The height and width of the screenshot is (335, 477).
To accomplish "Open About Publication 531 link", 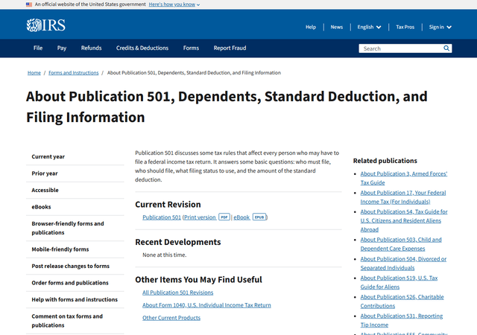I will click(x=402, y=320).
